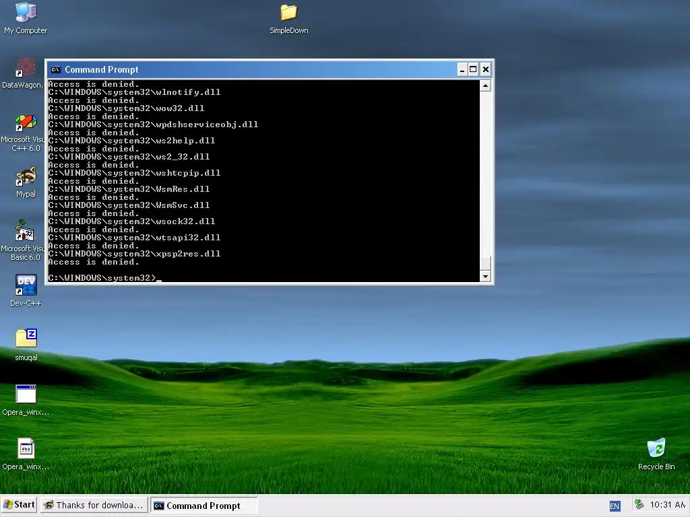Maximize the Command Prompt window
The image size is (690, 517).
(x=473, y=69)
